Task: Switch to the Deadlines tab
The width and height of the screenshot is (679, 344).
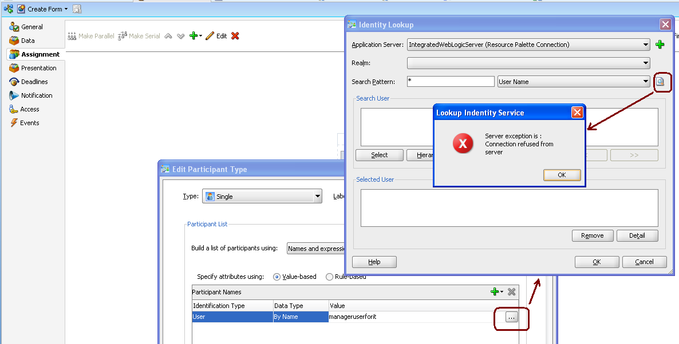Action: [x=34, y=82]
